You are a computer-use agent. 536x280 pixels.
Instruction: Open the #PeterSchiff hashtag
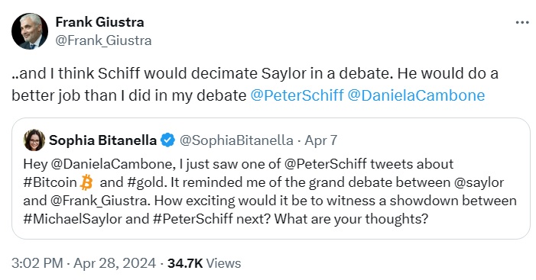(193, 219)
